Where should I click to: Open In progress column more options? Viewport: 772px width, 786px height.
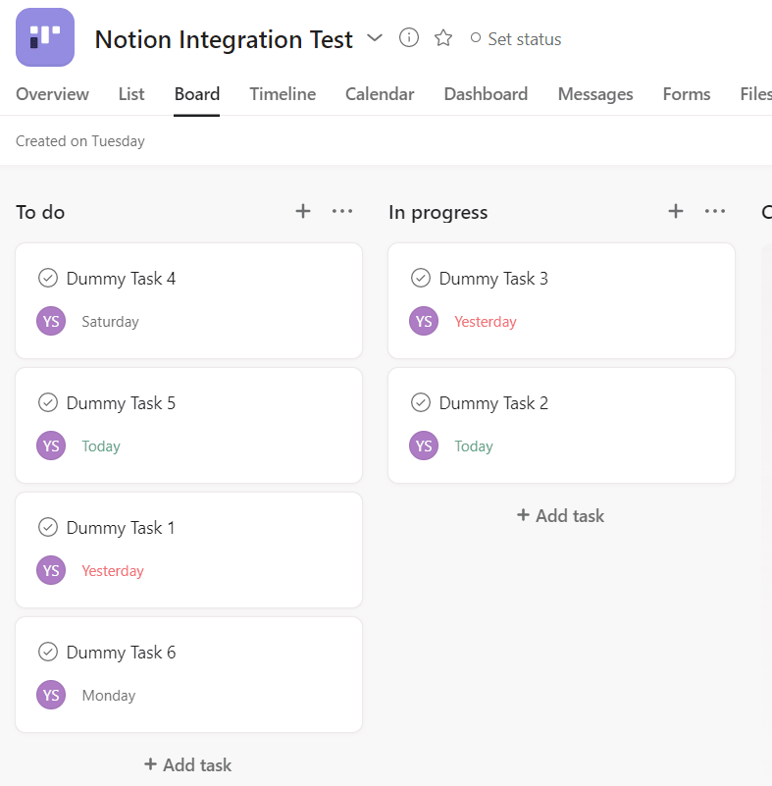pos(715,212)
